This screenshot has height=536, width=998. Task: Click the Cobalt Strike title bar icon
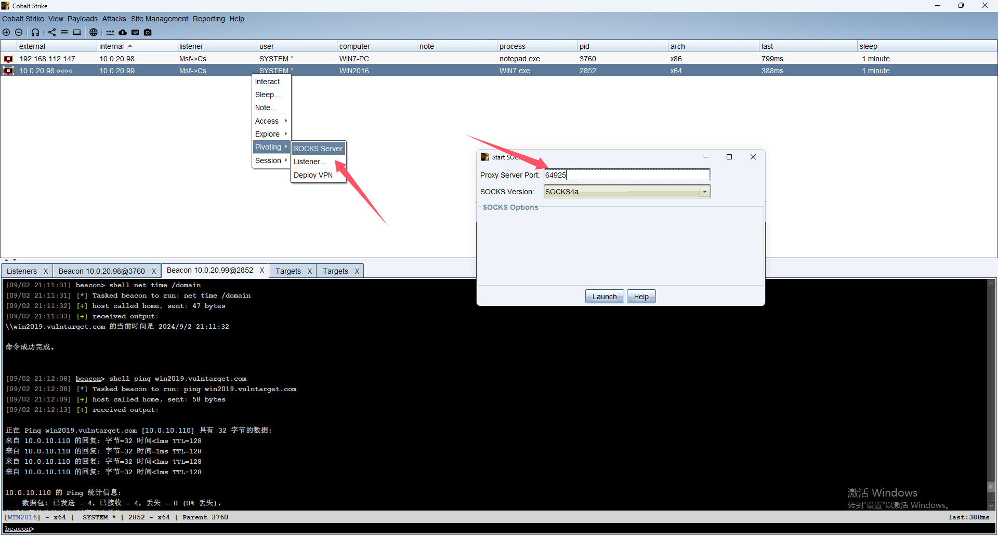(x=5, y=6)
